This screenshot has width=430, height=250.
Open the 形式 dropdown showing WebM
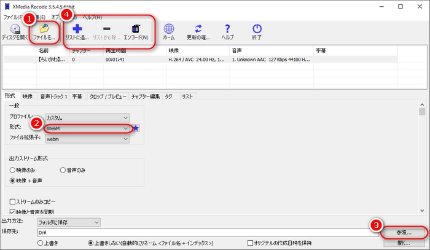pyautogui.click(x=87, y=128)
